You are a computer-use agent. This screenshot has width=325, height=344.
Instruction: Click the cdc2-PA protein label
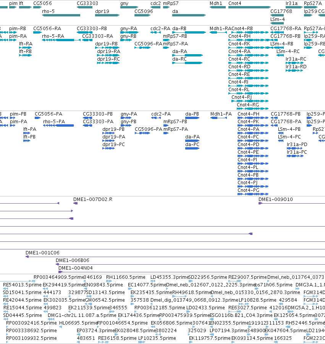[161, 114]
